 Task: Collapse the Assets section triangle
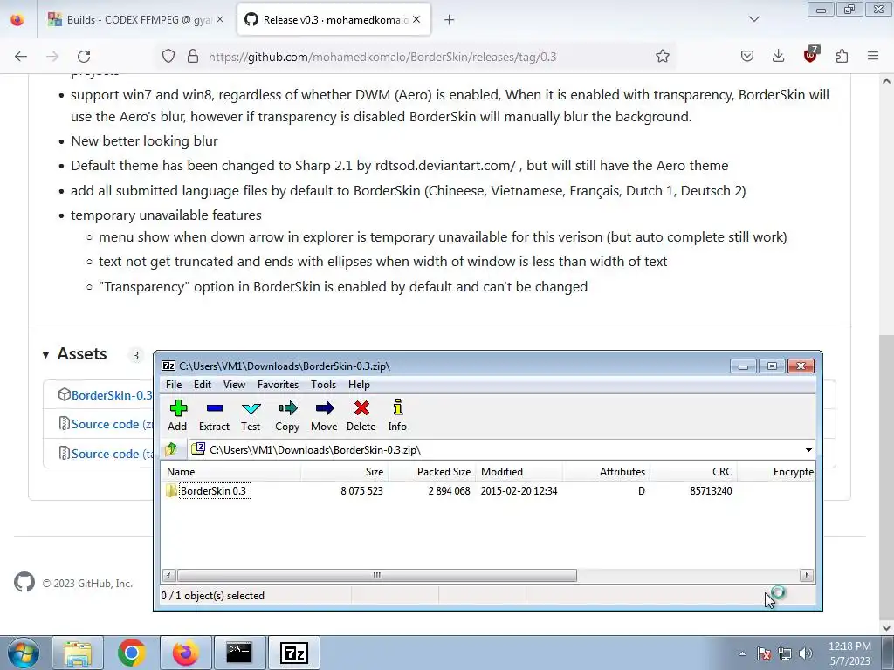pyautogui.click(x=45, y=355)
